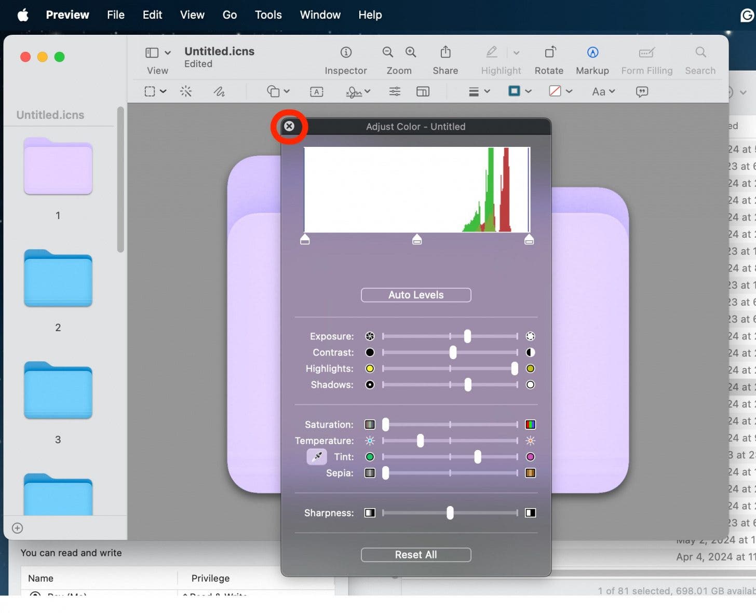Open the Inspector panel
Image resolution: width=756 pixels, height=613 pixels.
346,52
